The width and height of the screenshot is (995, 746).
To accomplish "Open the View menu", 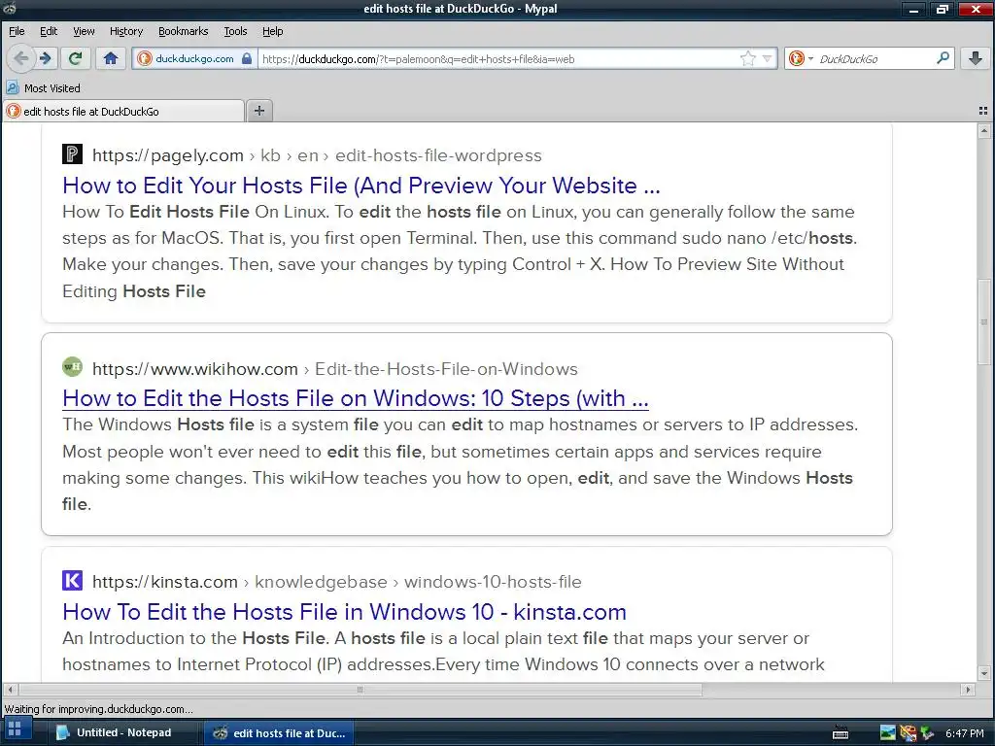I will 84,31.
